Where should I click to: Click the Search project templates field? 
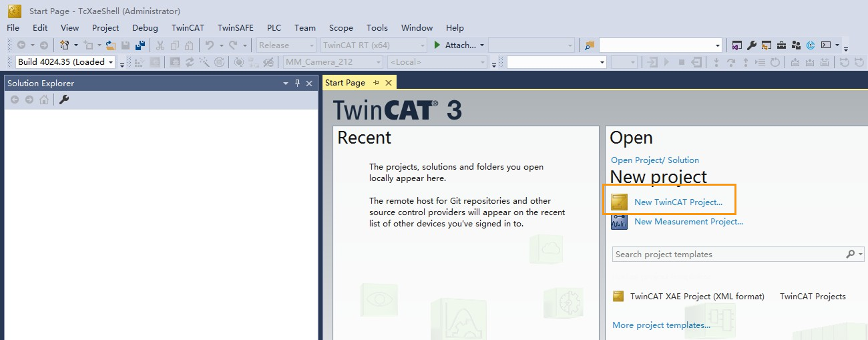[x=738, y=254]
